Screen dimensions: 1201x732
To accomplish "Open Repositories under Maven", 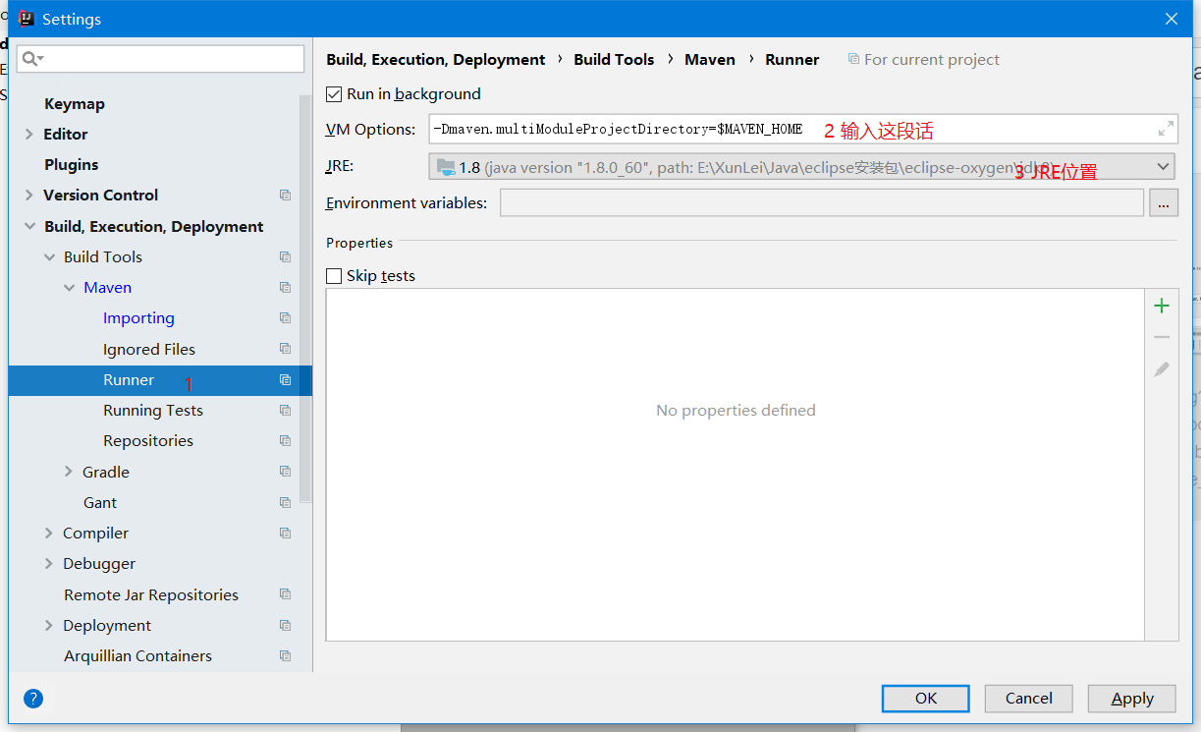I will pyautogui.click(x=148, y=441).
